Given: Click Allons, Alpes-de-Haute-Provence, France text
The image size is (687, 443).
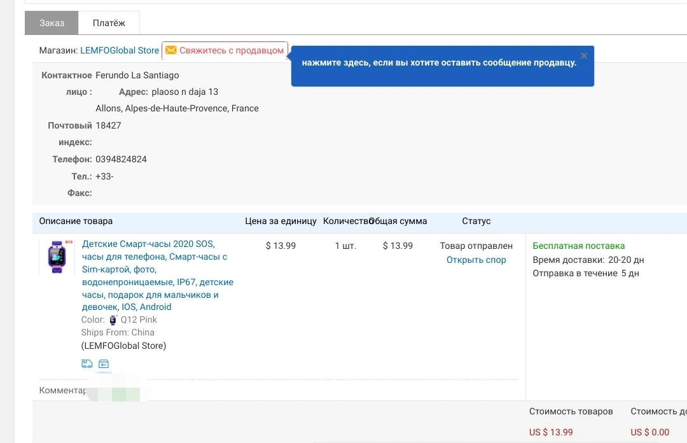Looking at the screenshot, I should 177,108.
